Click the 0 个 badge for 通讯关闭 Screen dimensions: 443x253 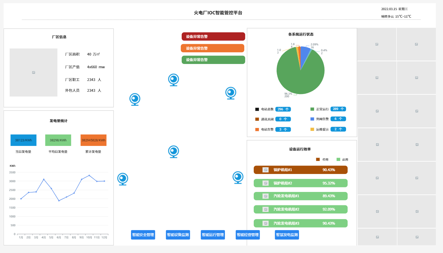coord(283,119)
